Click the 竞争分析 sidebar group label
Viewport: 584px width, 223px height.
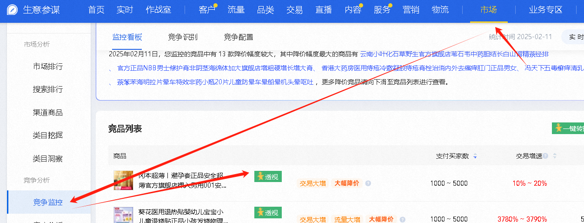37,180
